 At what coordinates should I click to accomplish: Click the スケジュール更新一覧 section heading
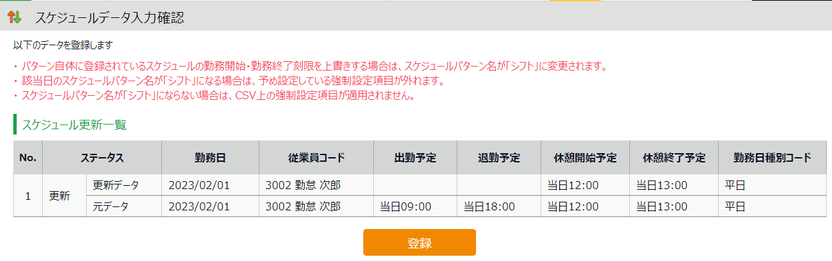pos(74,125)
